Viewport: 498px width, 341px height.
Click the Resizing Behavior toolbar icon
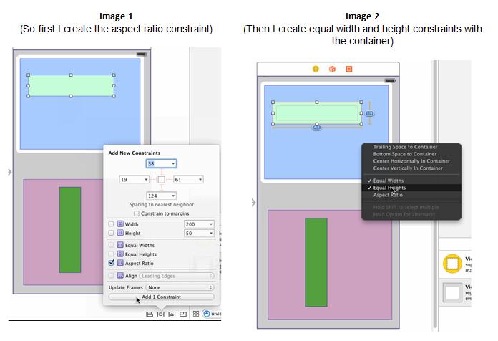click(x=183, y=314)
